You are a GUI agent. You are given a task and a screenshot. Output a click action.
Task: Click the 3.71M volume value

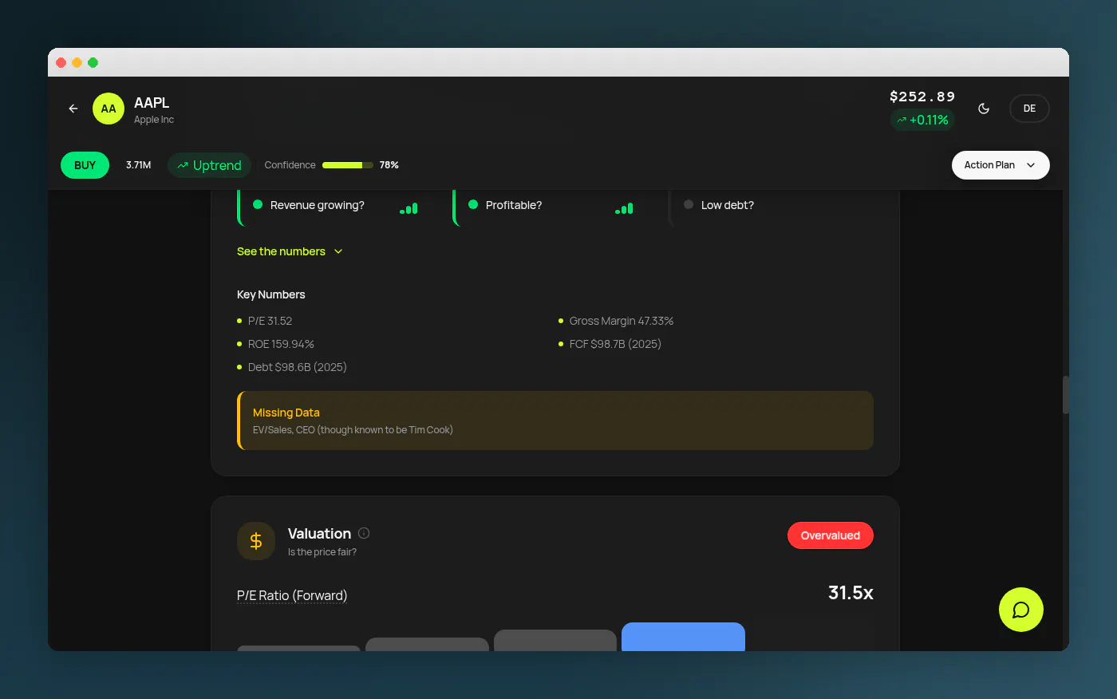point(138,165)
